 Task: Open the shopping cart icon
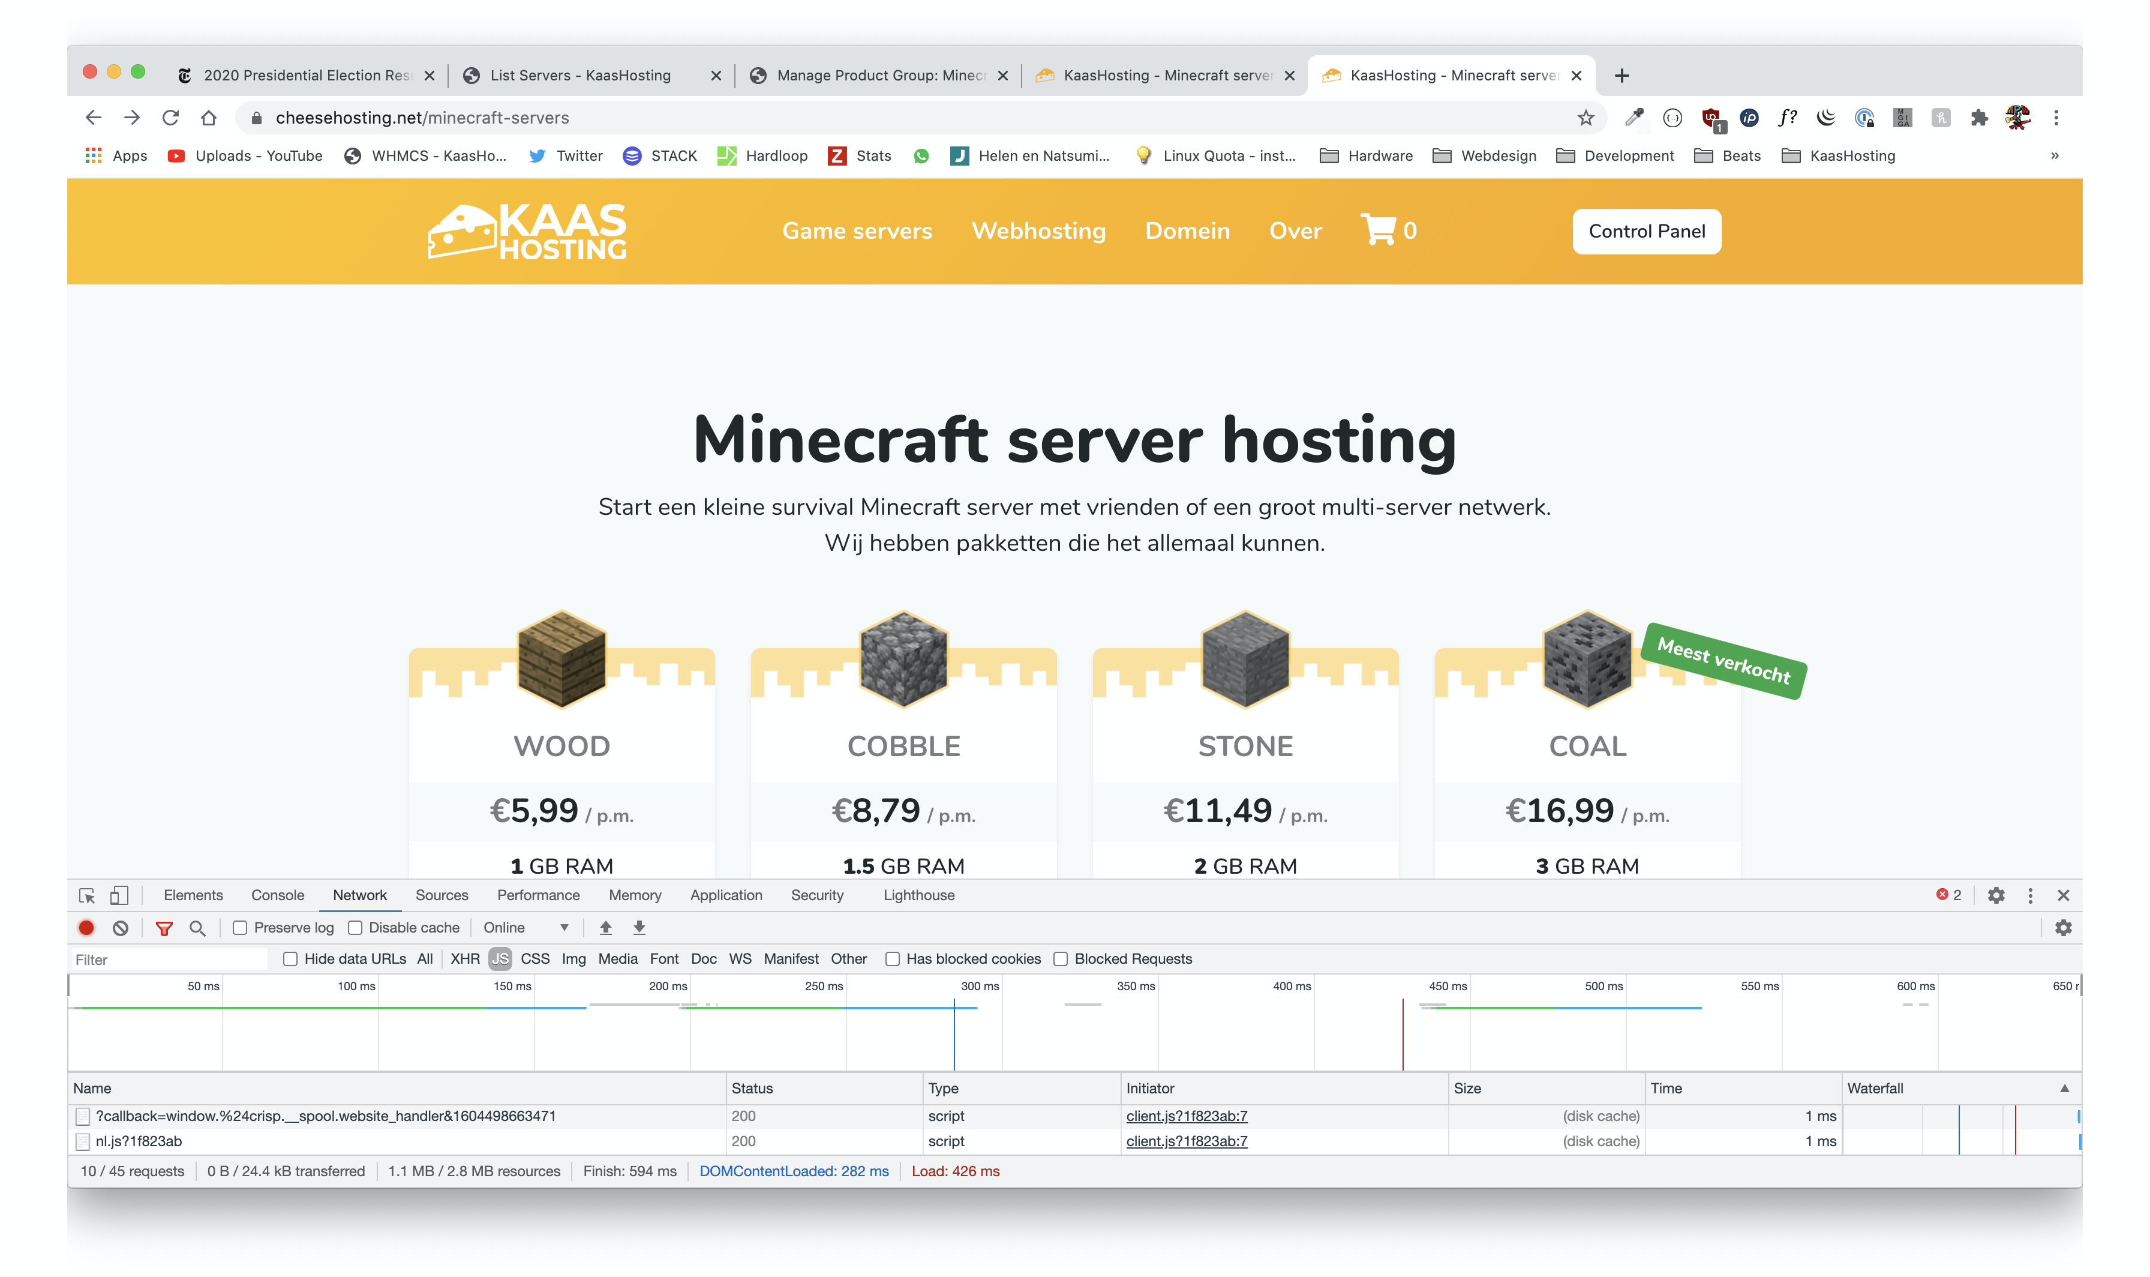click(x=1379, y=230)
